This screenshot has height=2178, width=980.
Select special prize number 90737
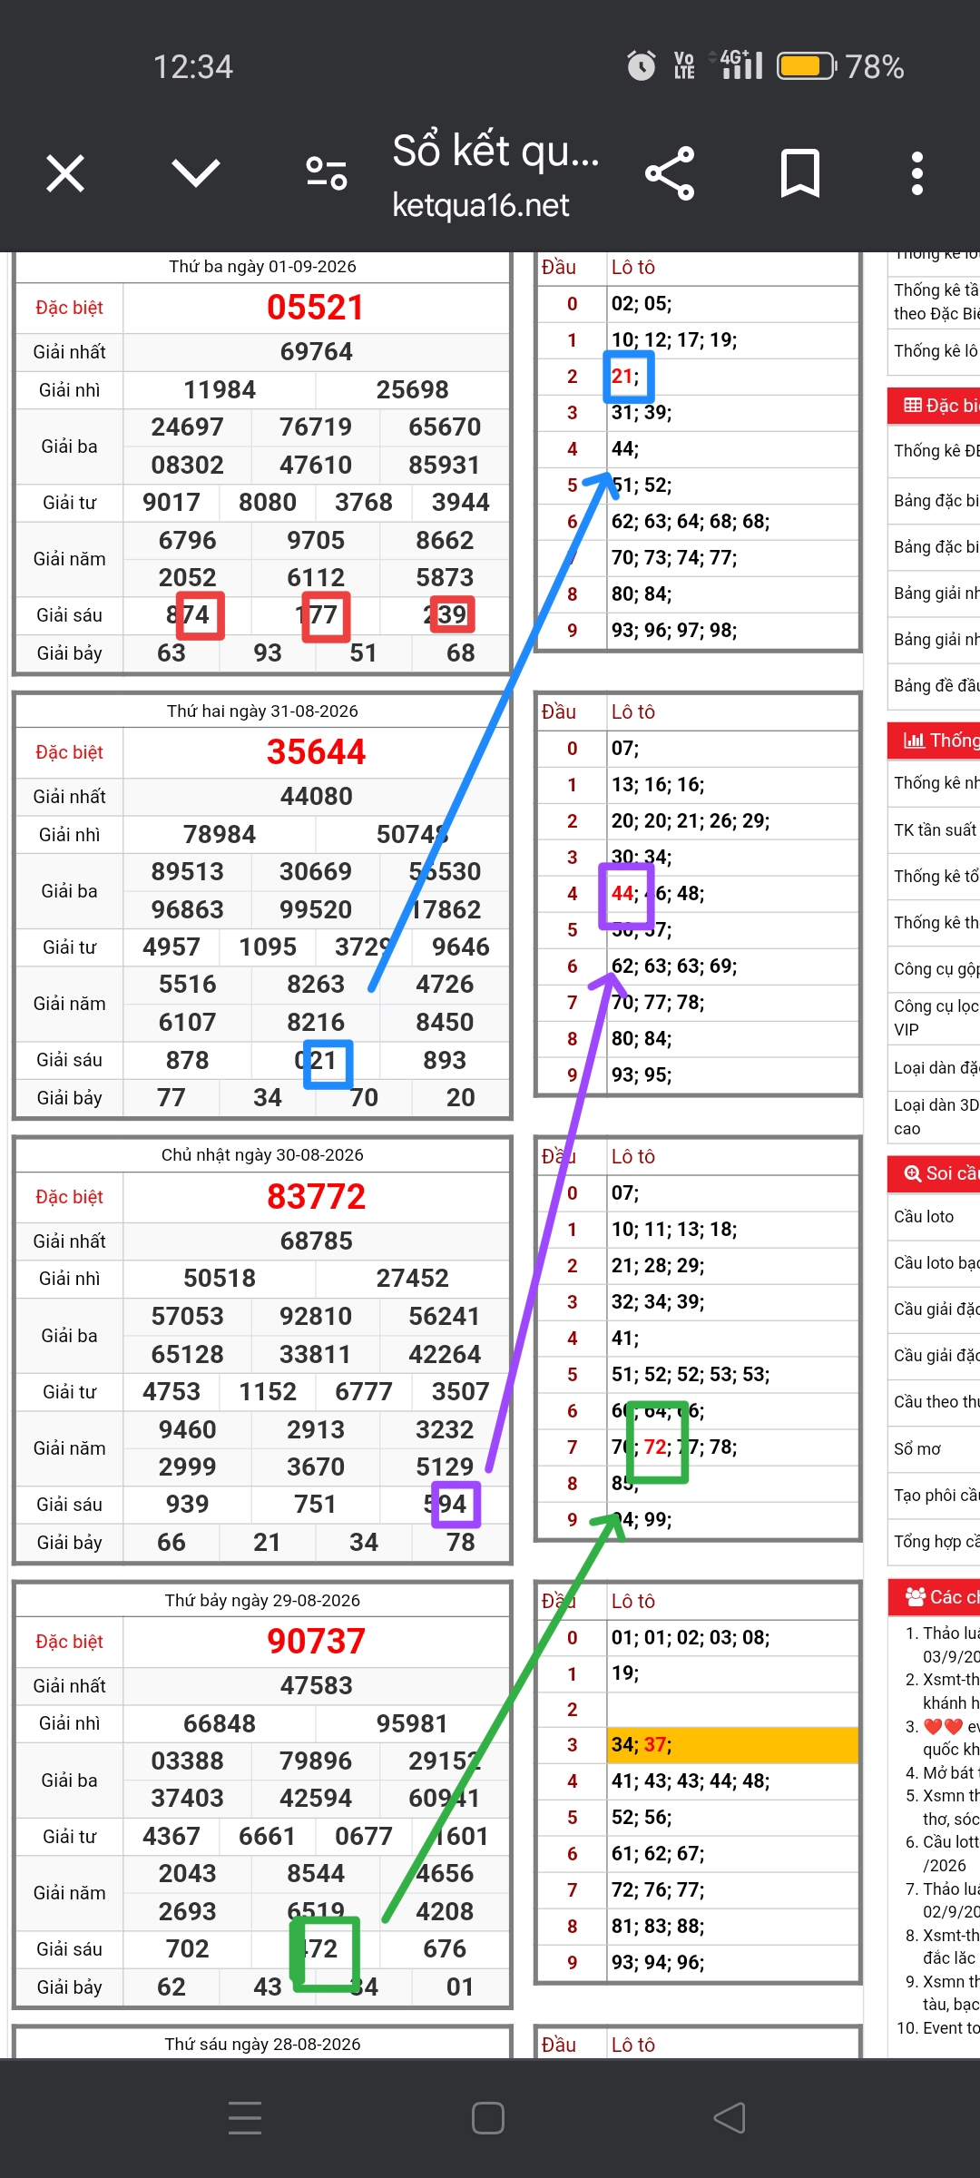click(x=316, y=1642)
